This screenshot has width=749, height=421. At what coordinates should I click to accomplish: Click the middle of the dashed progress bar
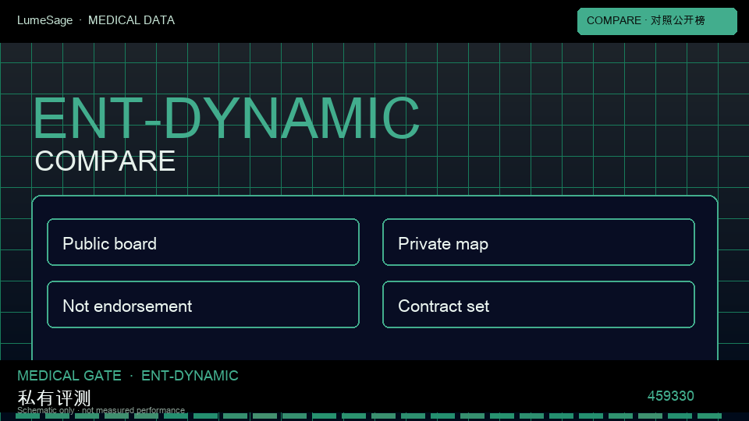tap(368, 416)
